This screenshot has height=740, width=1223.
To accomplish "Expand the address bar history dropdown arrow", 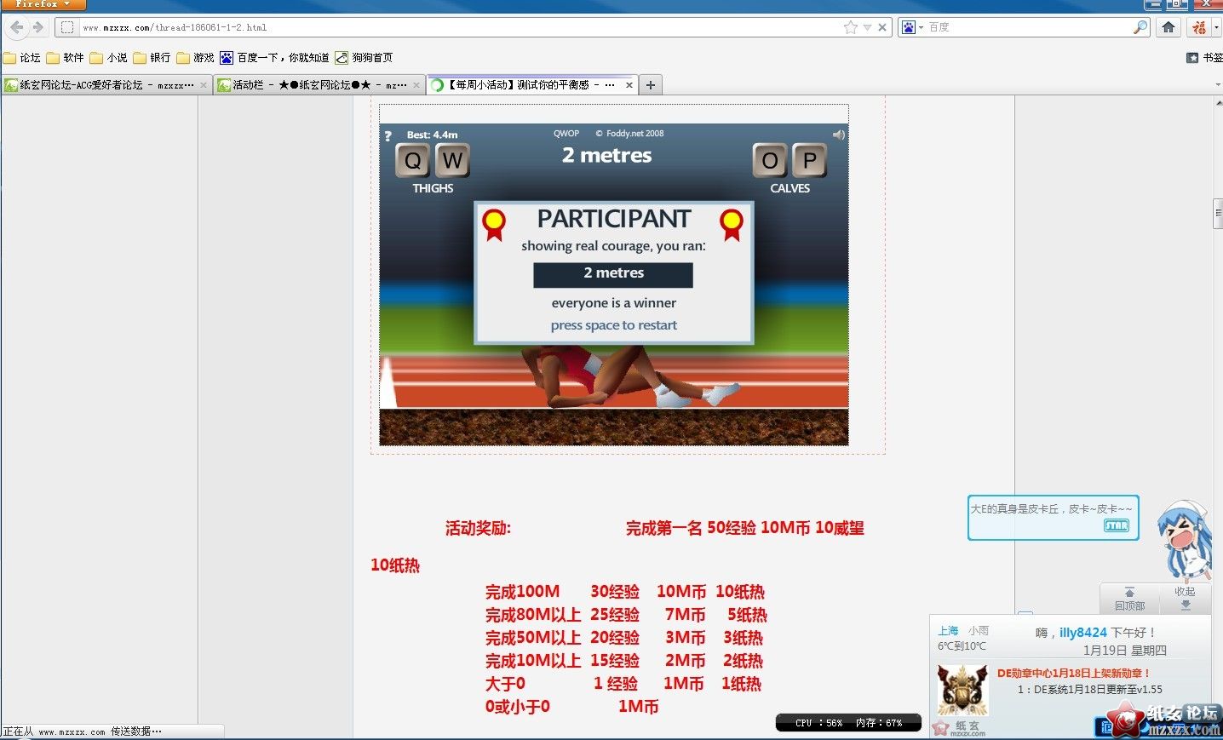I will pyautogui.click(x=867, y=27).
